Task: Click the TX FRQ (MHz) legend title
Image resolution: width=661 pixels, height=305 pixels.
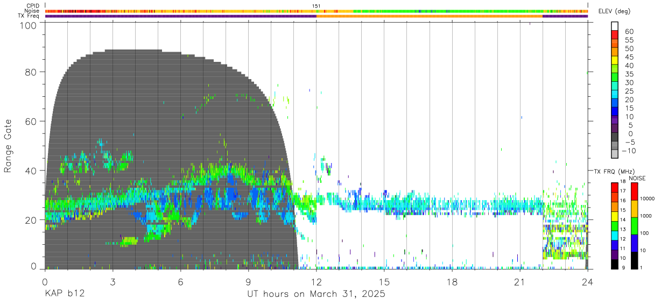Action: click(x=613, y=171)
